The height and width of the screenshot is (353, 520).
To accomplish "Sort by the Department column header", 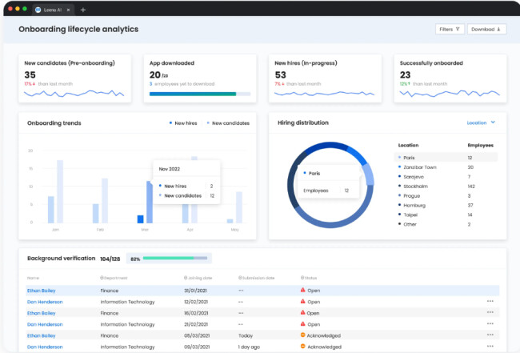I will [114, 278].
